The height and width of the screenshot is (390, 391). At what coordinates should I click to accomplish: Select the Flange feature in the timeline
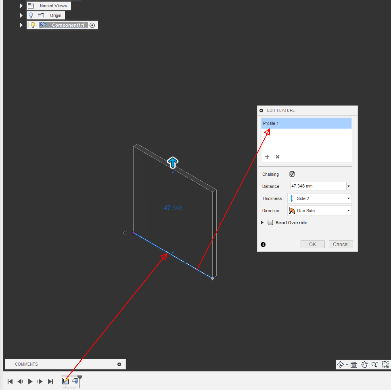(x=75, y=381)
